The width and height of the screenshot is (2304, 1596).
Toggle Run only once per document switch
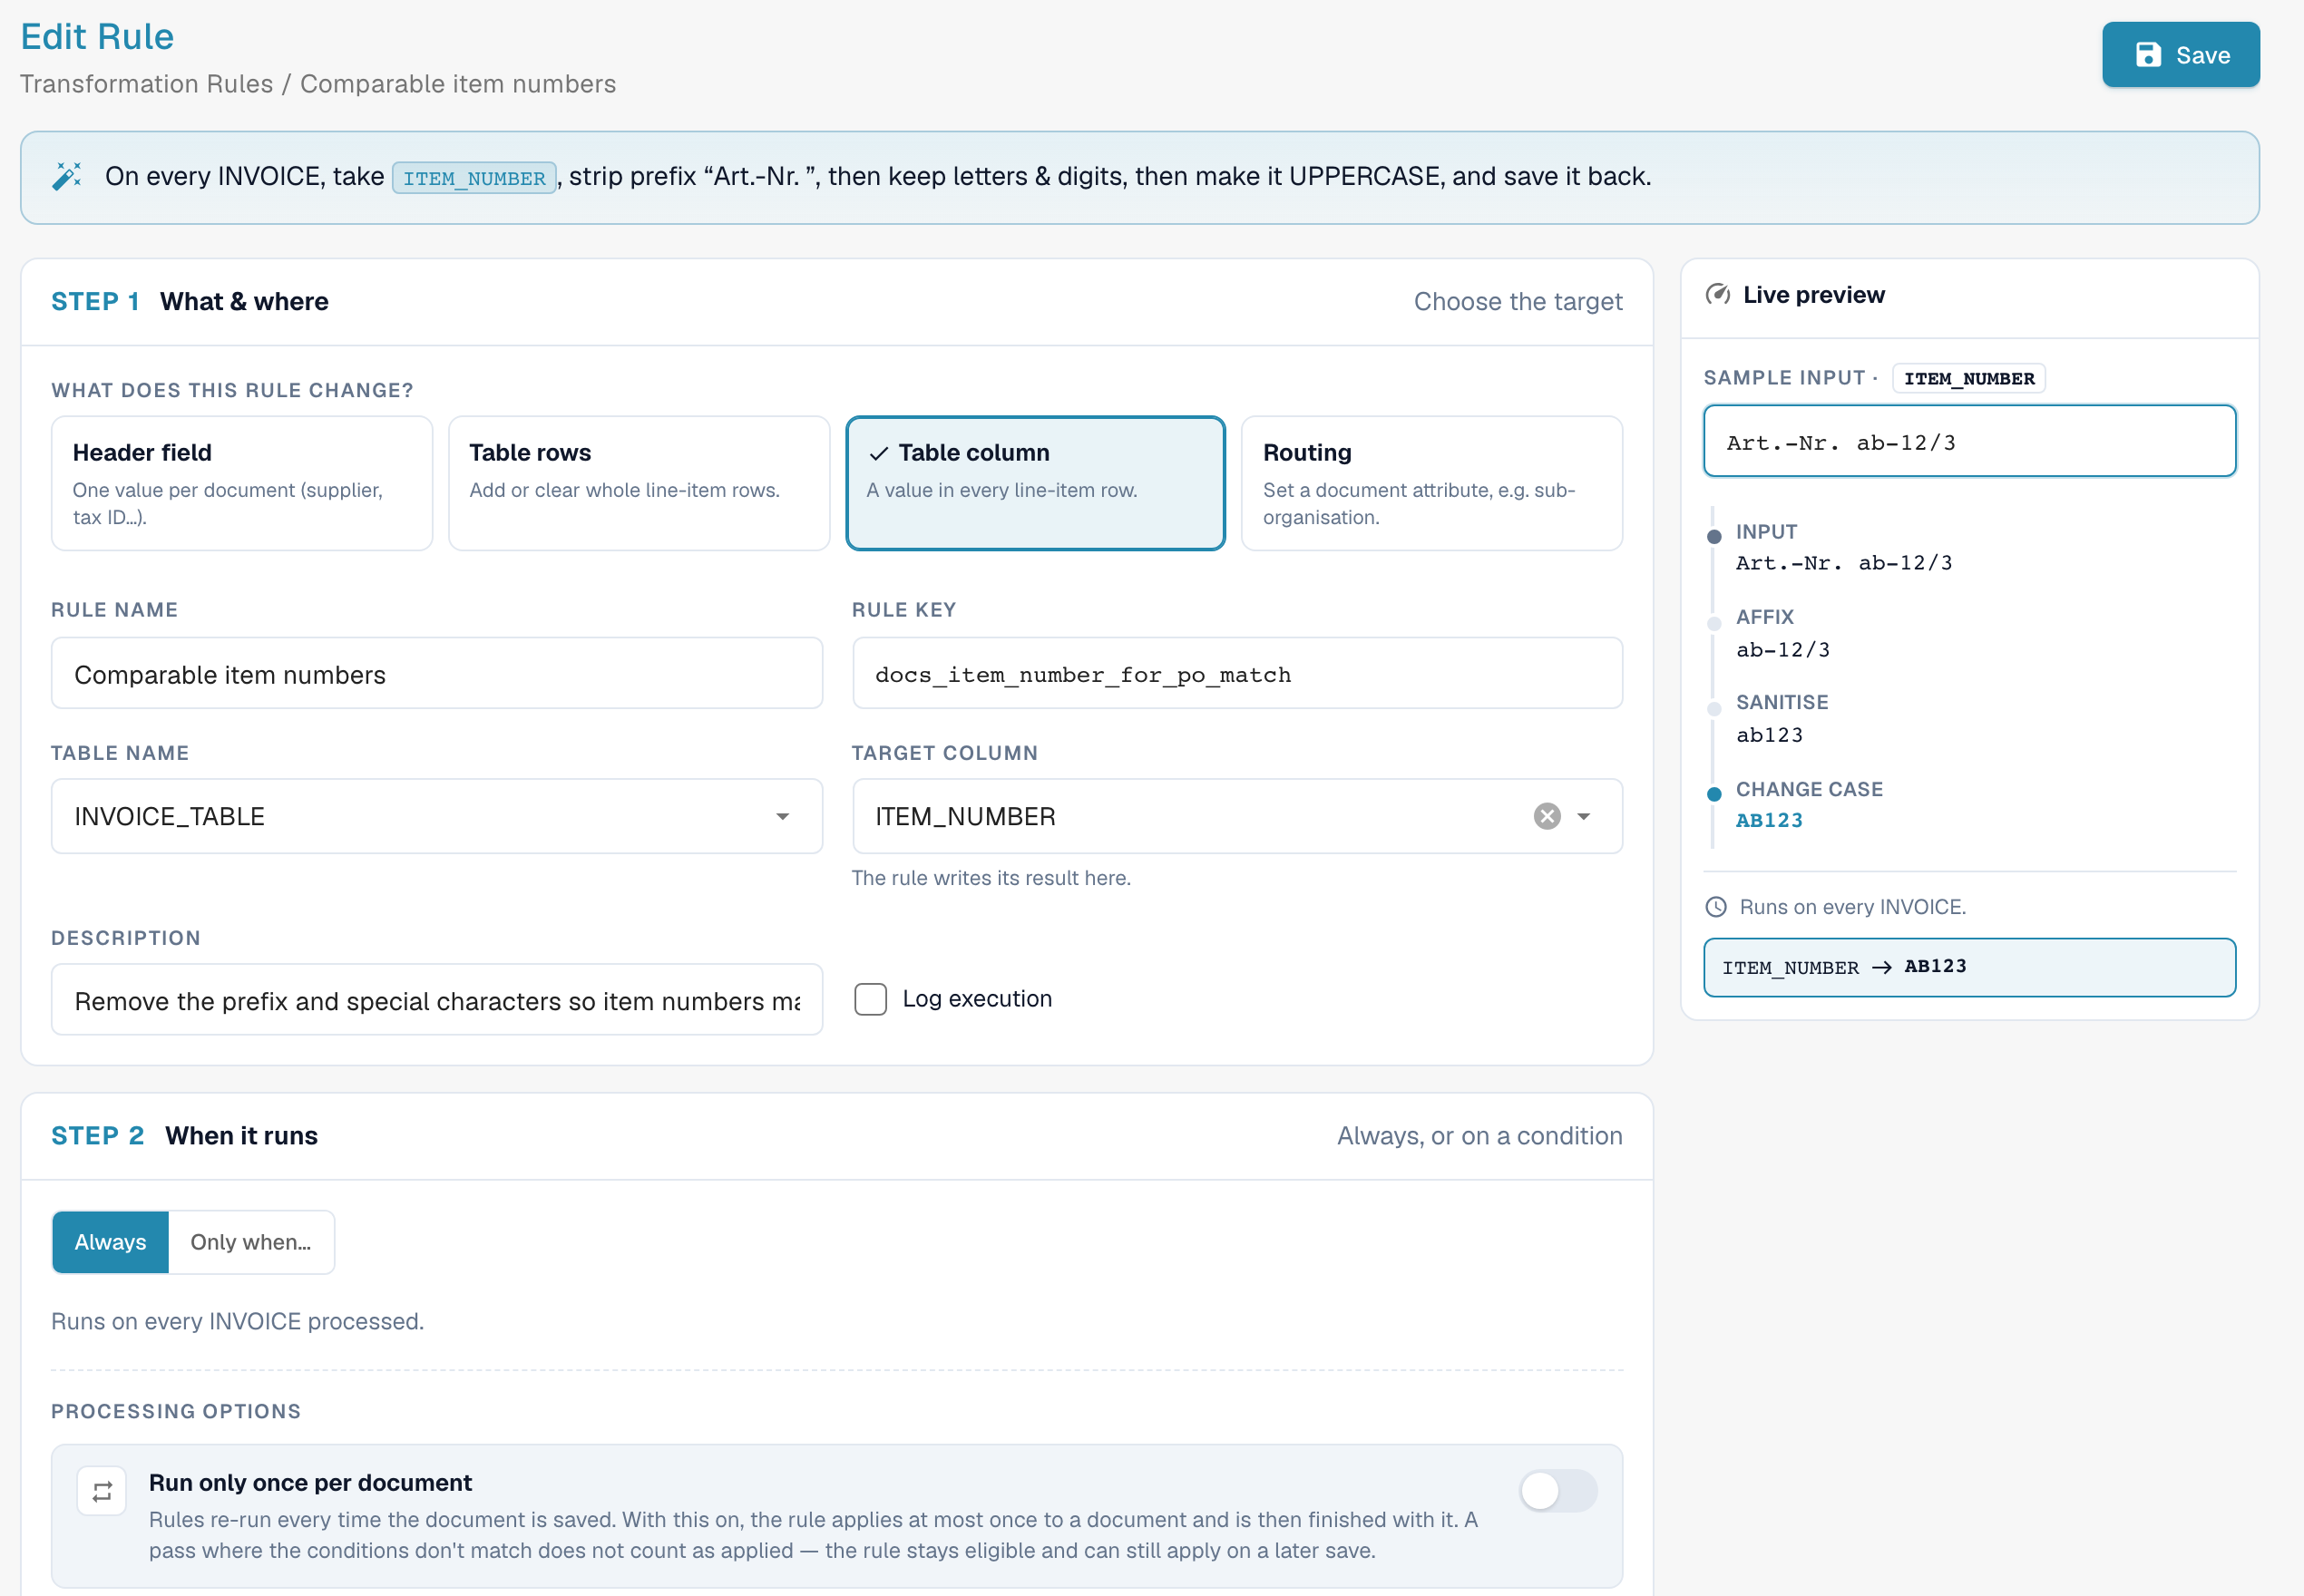tap(1557, 1491)
